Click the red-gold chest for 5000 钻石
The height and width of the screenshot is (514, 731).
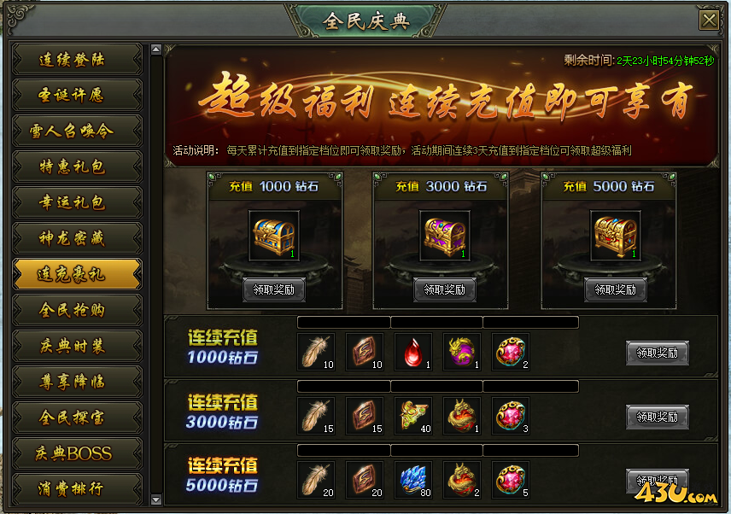coord(616,236)
